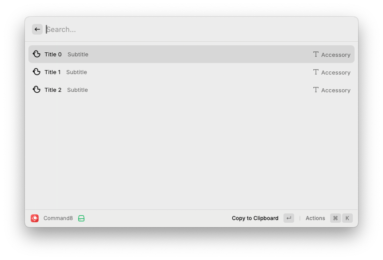Click the Accessory text on Title 1 row
The image size is (383, 260).
(335, 72)
